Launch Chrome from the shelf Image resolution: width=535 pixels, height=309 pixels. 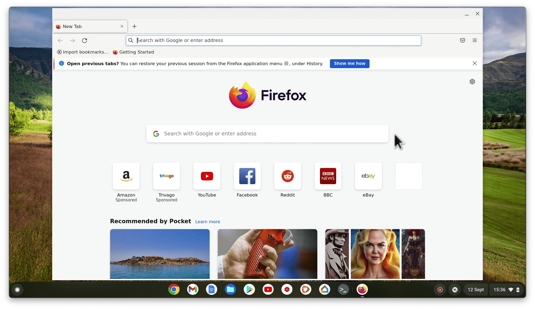(x=174, y=290)
